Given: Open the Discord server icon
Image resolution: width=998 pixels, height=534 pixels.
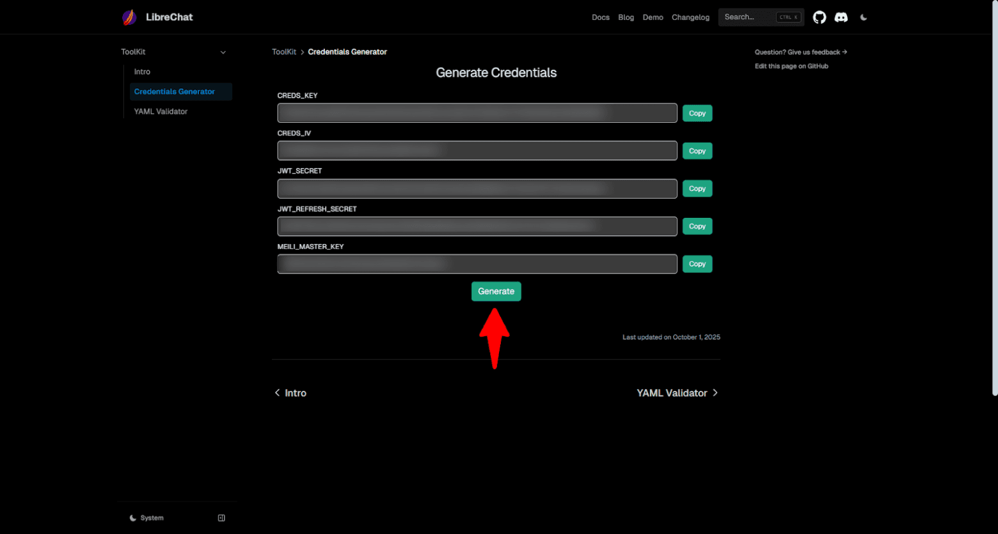Looking at the screenshot, I should coord(841,17).
